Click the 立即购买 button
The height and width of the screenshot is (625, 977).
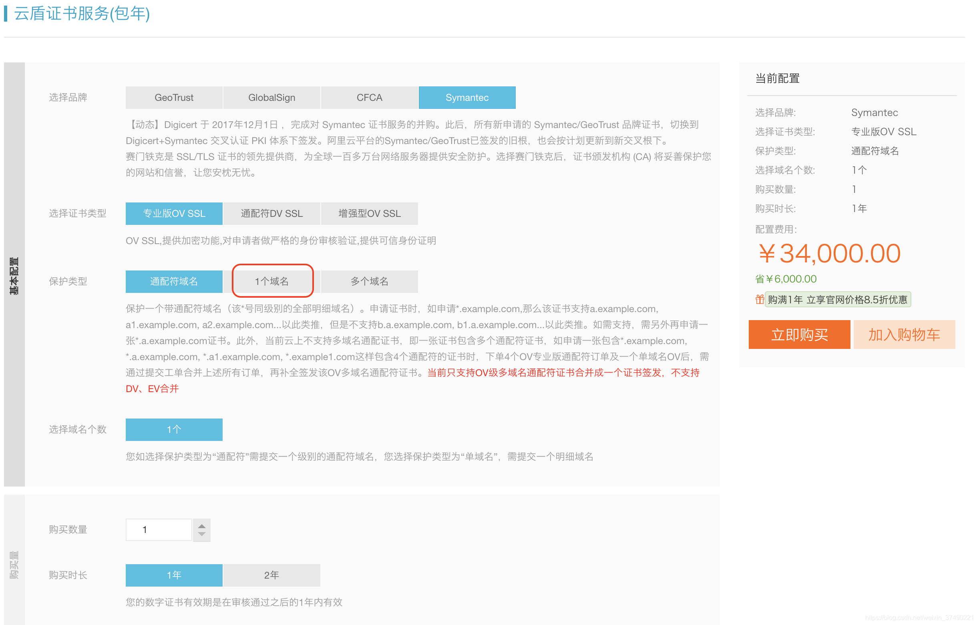click(x=800, y=335)
